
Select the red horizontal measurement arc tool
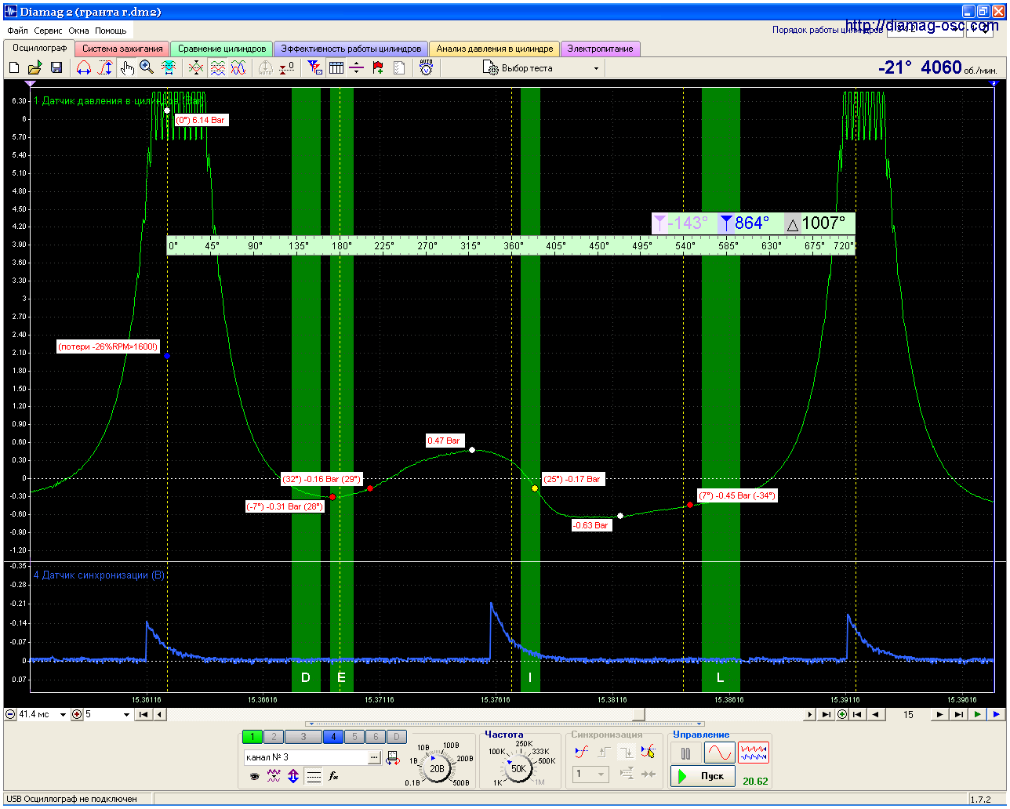pyautogui.click(x=84, y=68)
